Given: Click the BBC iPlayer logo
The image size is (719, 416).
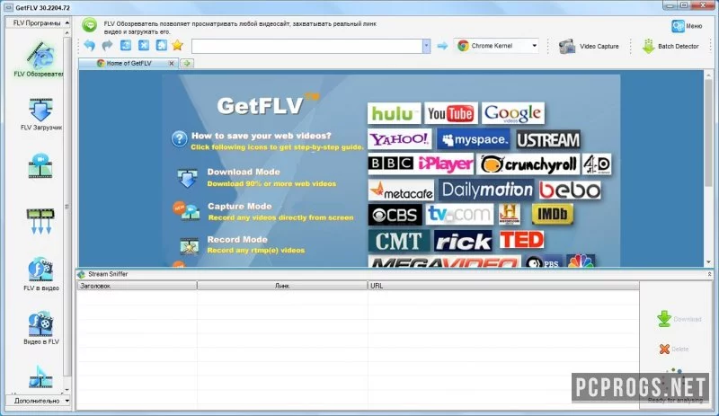Looking at the screenshot, I should click(421, 164).
